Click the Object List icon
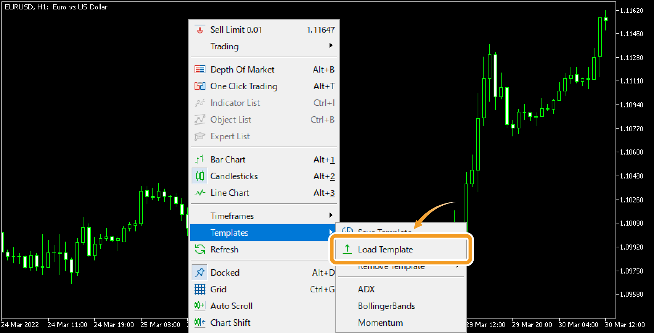 [200, 119]
